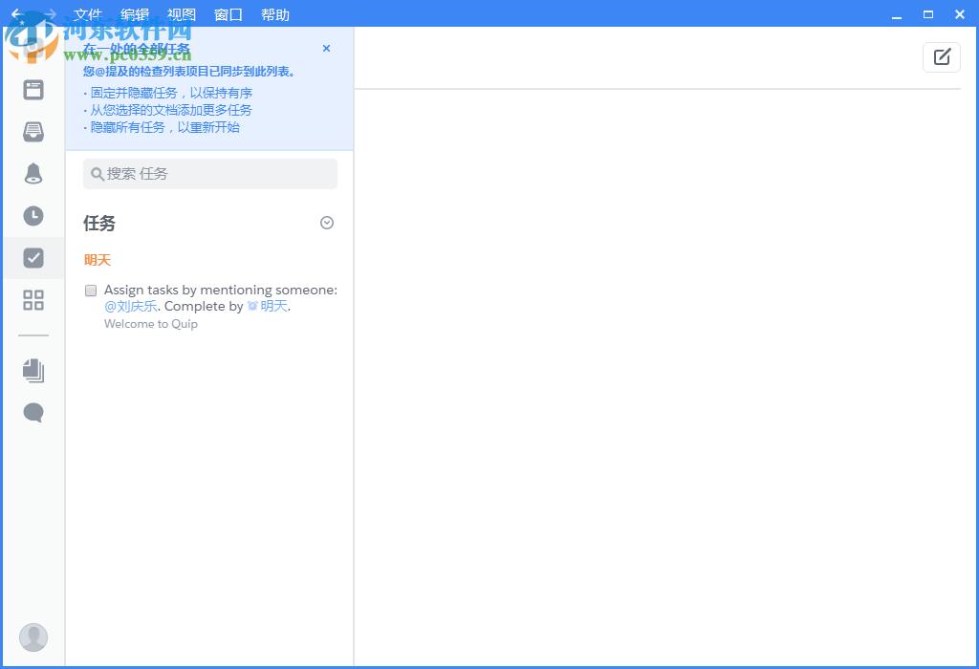This screenshot has width=979, height=669.
Task: Open the 视图 menu
Action: click(x=182, y=14)
